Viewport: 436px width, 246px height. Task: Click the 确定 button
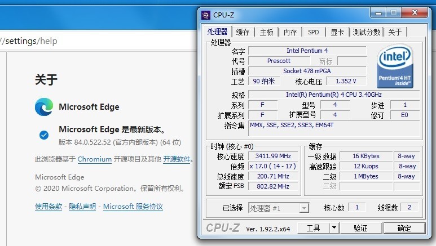tap(404, 228)
